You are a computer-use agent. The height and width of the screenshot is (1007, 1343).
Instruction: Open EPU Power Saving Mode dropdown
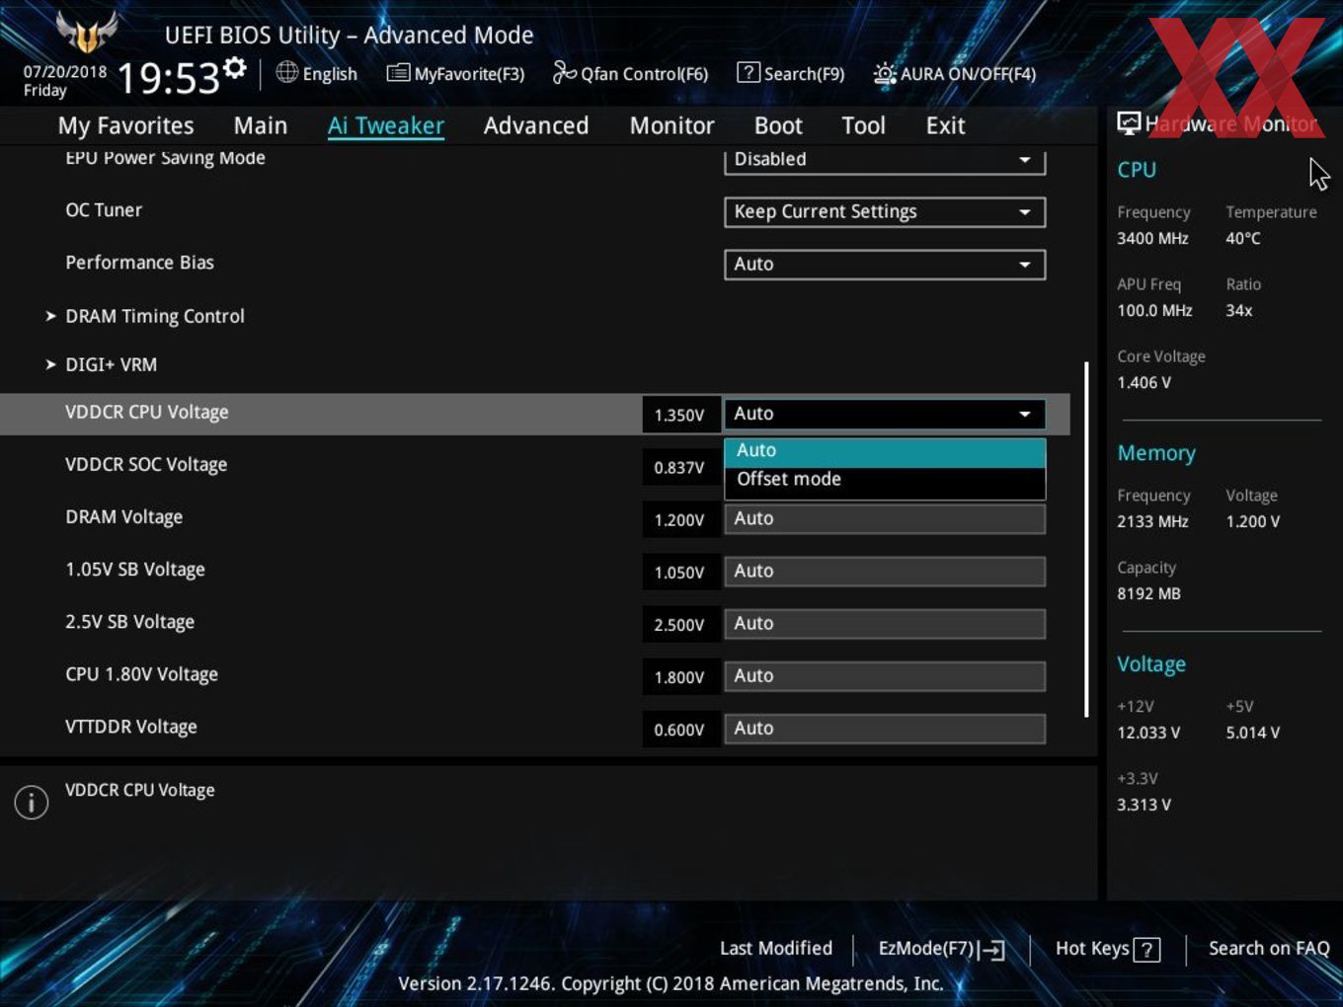click(x=885, y=161)
